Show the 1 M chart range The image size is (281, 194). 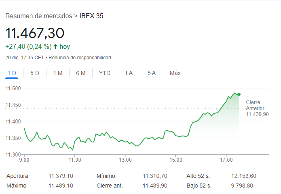(58, 73)
